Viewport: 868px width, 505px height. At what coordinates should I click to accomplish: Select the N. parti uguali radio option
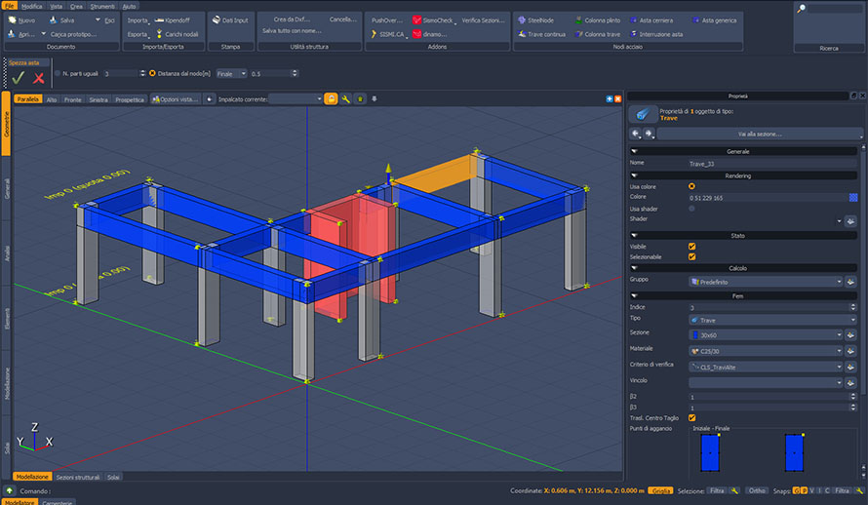tap(57, 73)
